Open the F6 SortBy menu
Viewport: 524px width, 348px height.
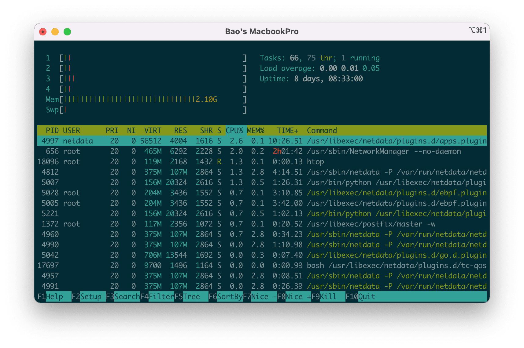click(x=230, y=297)
